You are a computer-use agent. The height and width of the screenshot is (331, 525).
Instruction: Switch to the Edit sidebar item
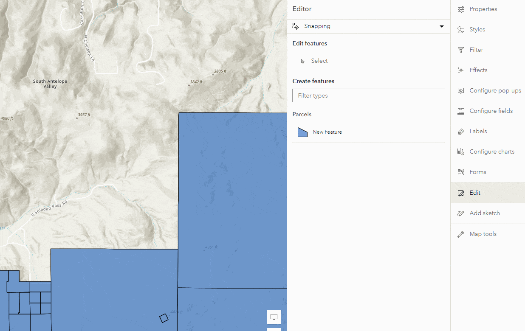pos(474,193)
